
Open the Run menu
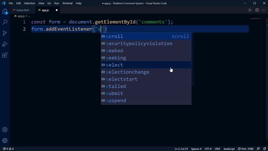click(57, 3)
